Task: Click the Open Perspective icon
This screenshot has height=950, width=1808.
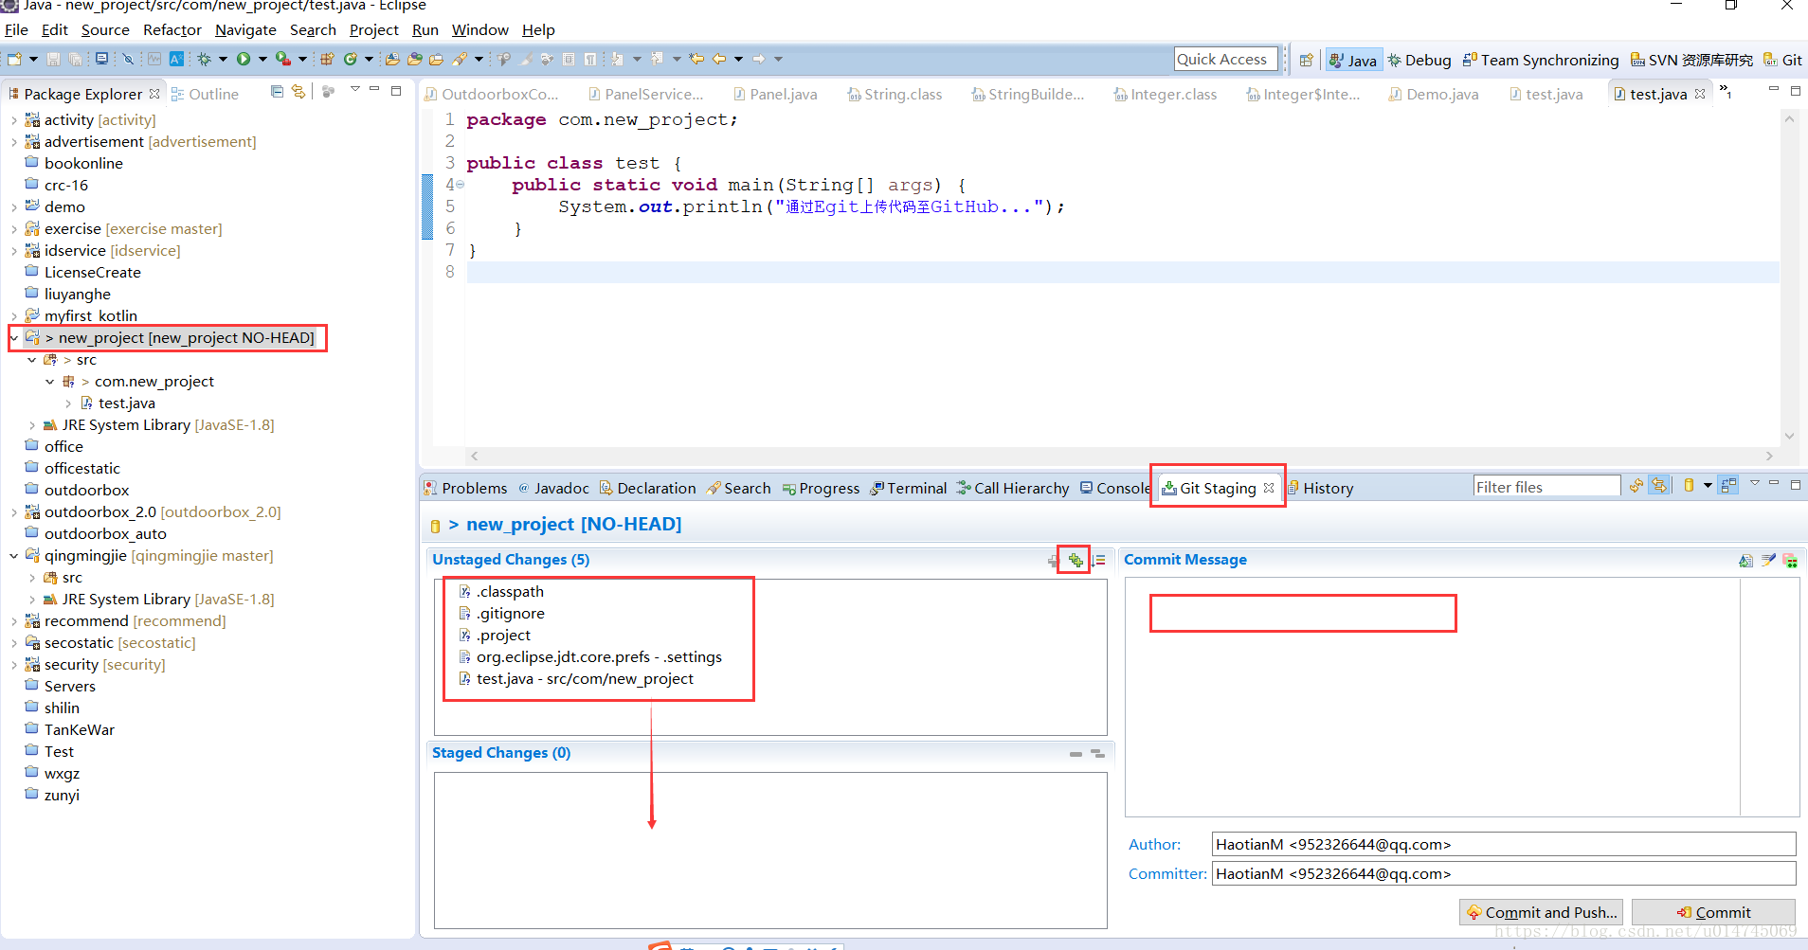Action: point(1307,60)
